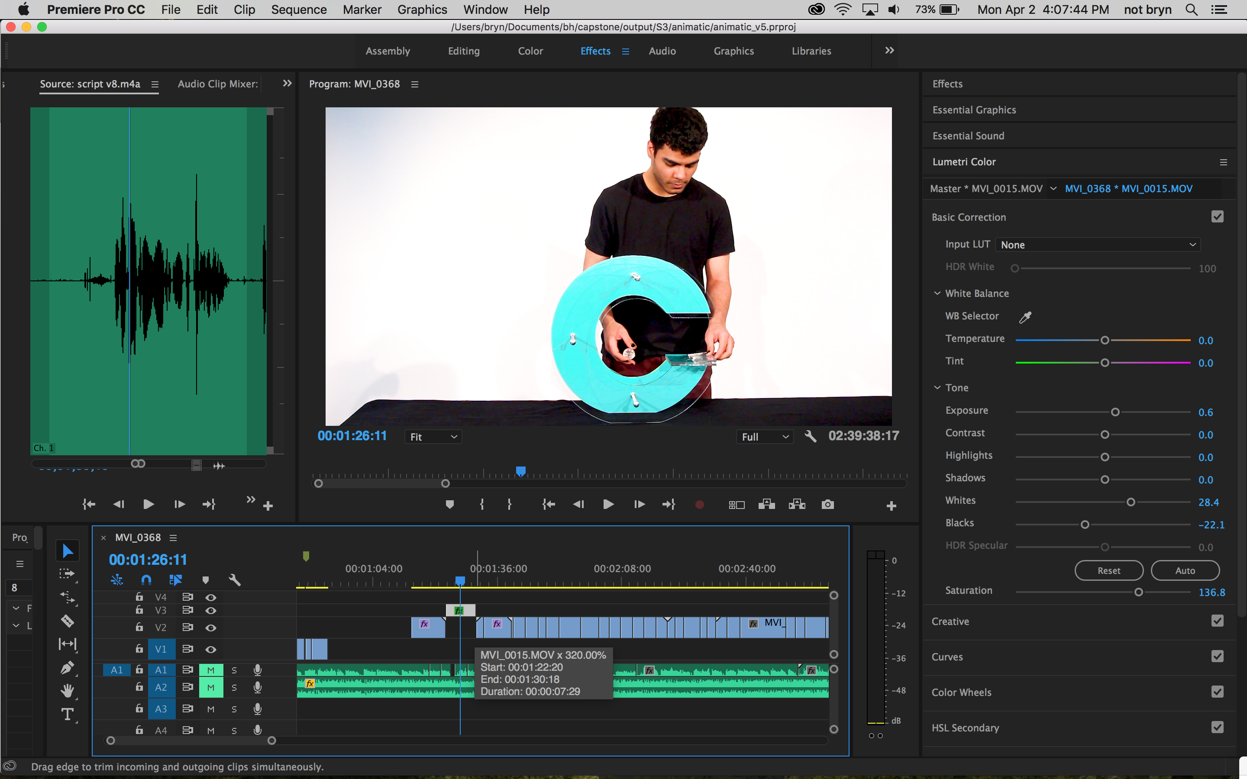Click the Saturation slider handle
1247x779 pixels.
click(x=1139, y=592)
